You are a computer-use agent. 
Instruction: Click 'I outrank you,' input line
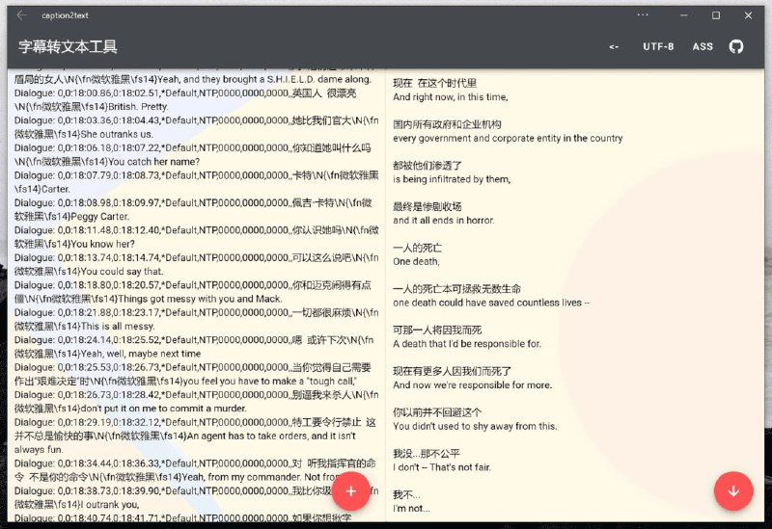[x=110, y=505]
